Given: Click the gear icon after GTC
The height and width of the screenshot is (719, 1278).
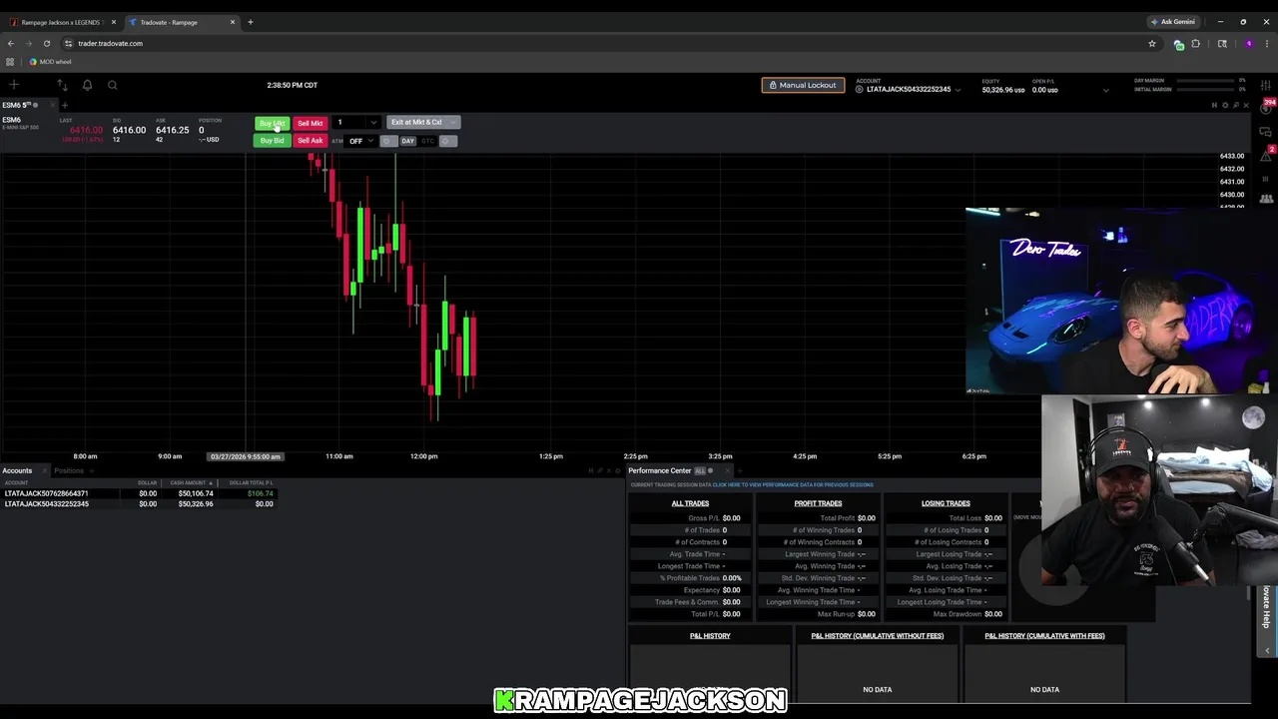Looking at the screenshot, I should point(447,141).
